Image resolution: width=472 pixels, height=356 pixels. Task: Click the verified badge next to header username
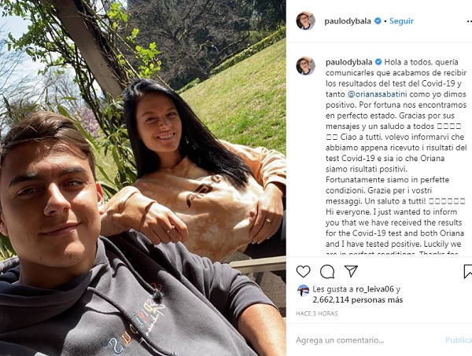pos(378,21)
